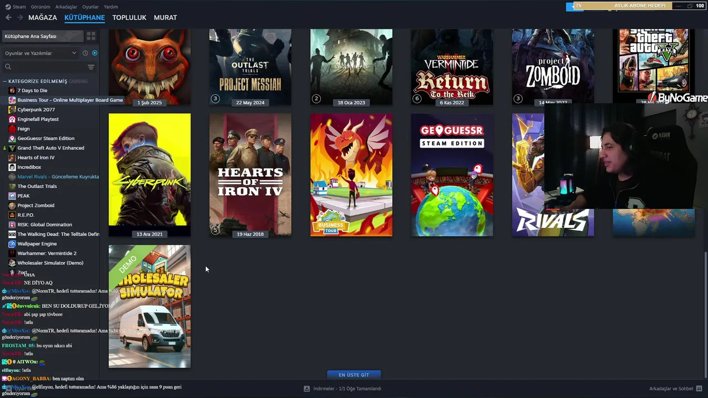Go back with the left arrow
The image size is (708, 398).
[8, 18]
